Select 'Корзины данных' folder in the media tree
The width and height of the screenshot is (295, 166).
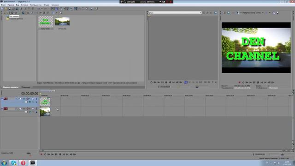pyautogui.click(x=16, y=18)
